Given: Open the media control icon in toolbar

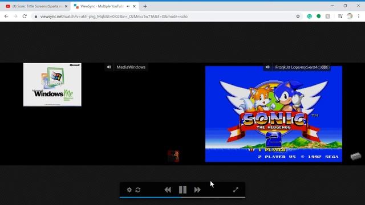Looking at the screenshot, I should pos(340,17).
